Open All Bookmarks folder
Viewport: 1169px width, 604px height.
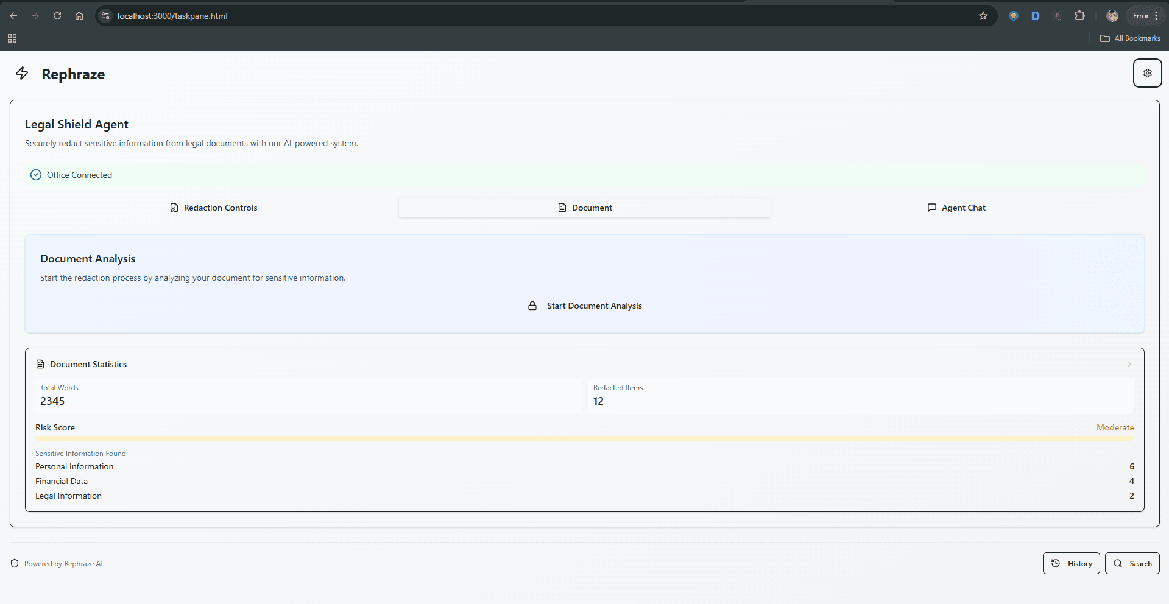click(x=1131, y=38)
